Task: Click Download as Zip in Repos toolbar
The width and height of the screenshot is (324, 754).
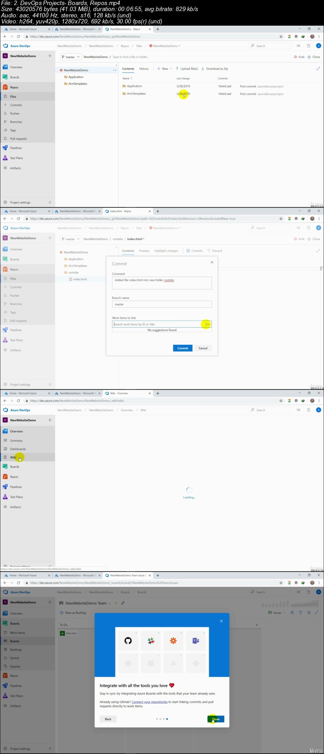Action: point(215,69)
